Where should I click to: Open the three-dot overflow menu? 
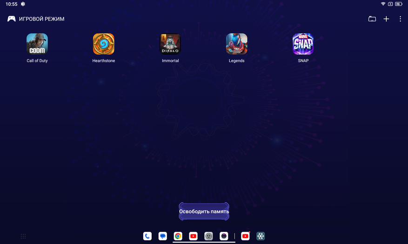click(400, 19)
